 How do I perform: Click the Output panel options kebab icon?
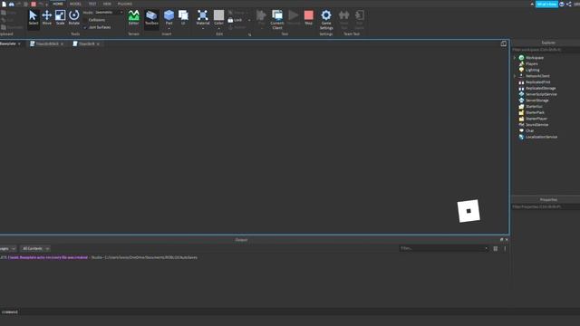click(505, 248)
